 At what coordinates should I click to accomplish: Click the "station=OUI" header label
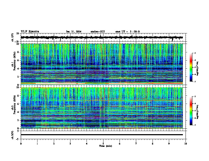pos(98,32)
